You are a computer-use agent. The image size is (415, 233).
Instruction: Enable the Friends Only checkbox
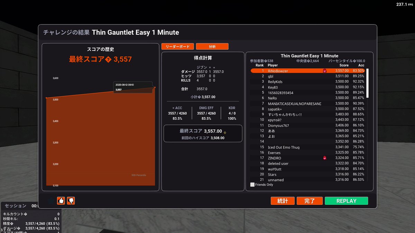click(x=252, y=185)
